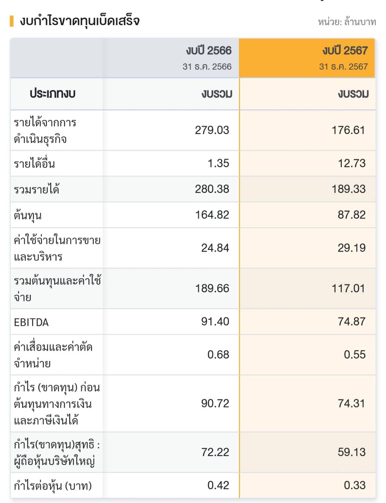The width and height of the screenshot is (386, 503).
Task: Click the รวมต้นทุนและค่าใช้จ่าย value 117.01
Action: (x=348, y=288)
